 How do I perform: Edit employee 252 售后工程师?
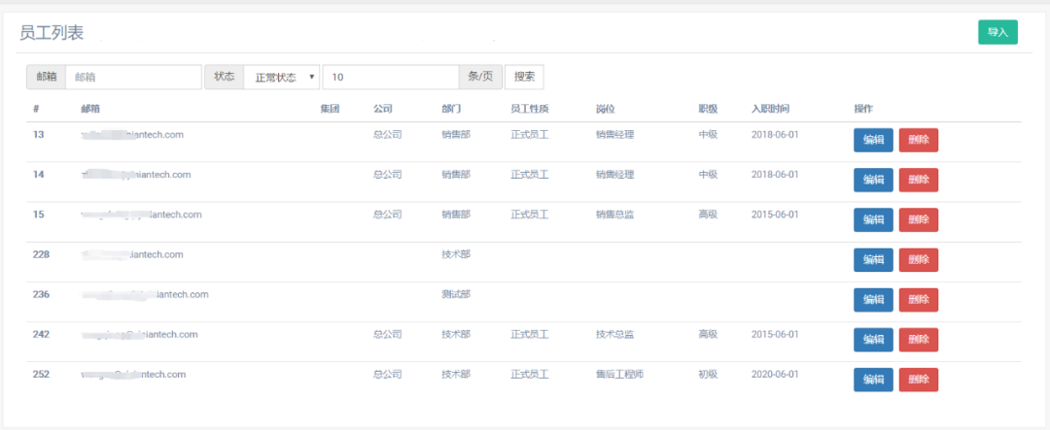[x=873, y=380]
